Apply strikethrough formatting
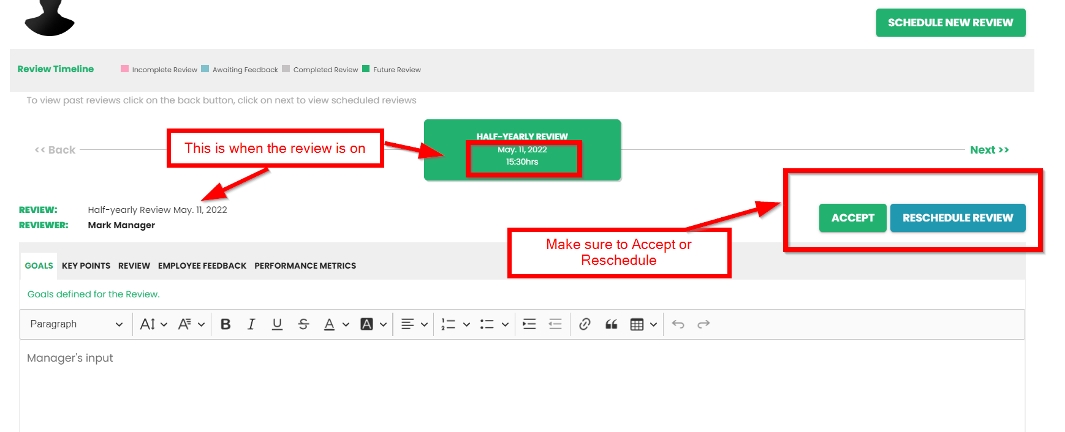Screen dimensions: 1065x432 [303, 324]
